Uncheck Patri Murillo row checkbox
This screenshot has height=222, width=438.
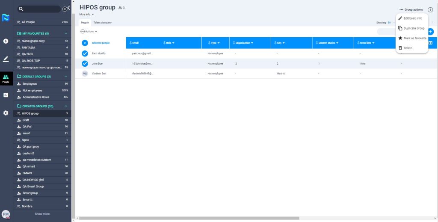(85, 53)
